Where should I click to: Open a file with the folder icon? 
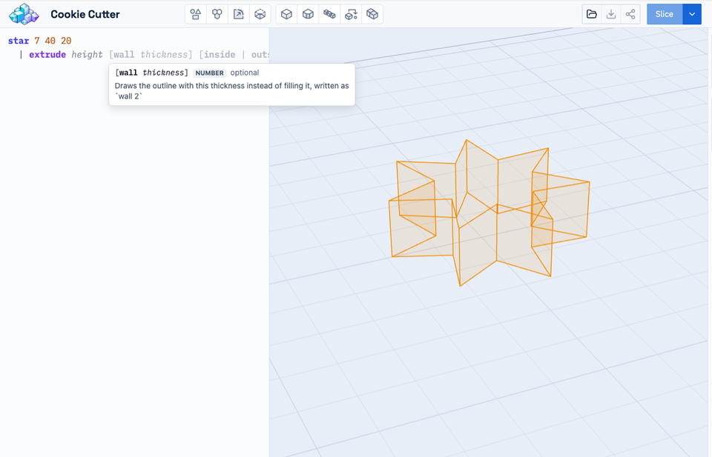592,14
